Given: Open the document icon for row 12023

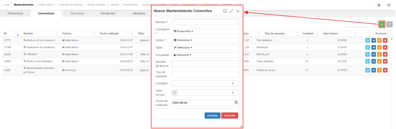Looking at the screenshot, I should click(x=368, y=61).
